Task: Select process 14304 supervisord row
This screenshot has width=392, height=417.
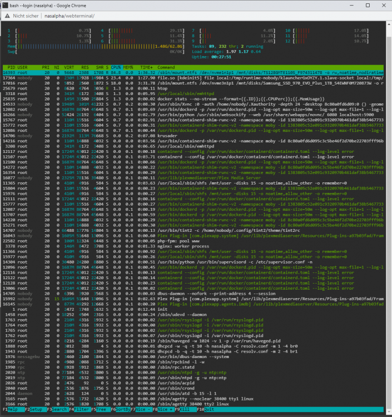Action: coord(193,262)
